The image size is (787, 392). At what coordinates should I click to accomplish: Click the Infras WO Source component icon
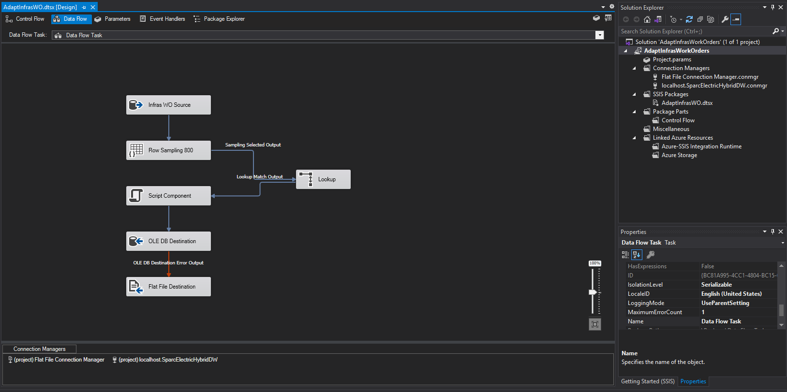click(x=136, y=105)
